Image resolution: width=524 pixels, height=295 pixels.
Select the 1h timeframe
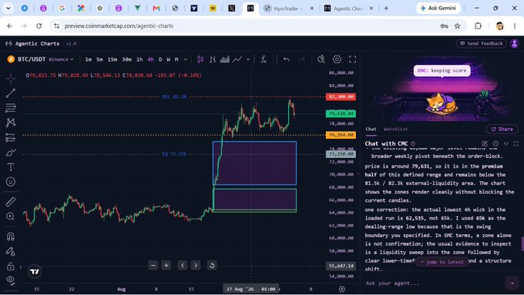pos(139,59)
